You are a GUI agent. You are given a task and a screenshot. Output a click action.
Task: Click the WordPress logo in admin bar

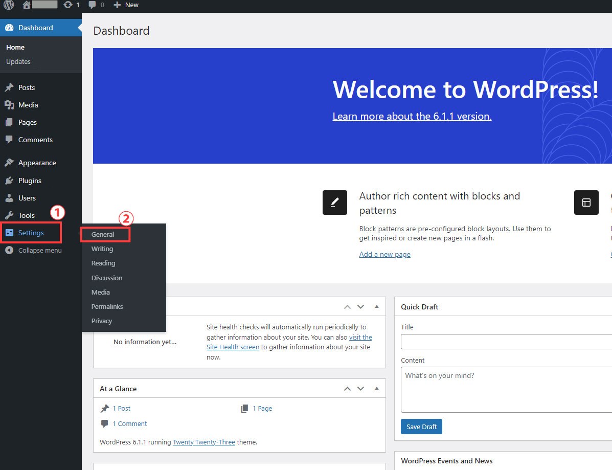9,5
